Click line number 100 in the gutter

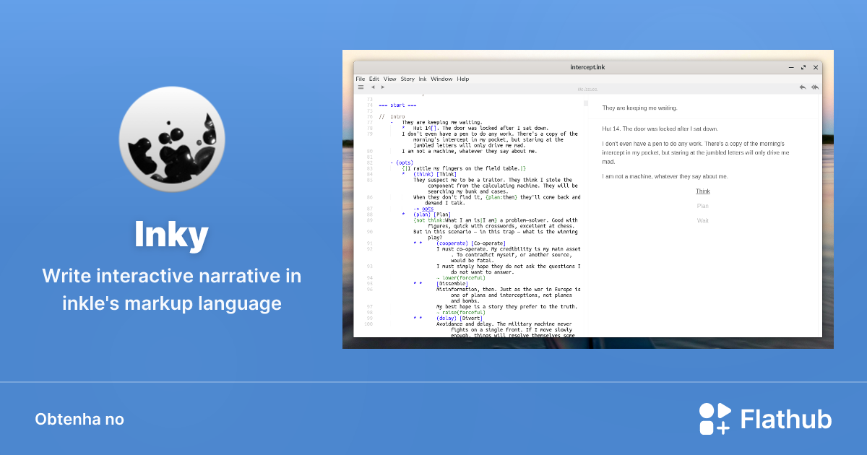368,324
